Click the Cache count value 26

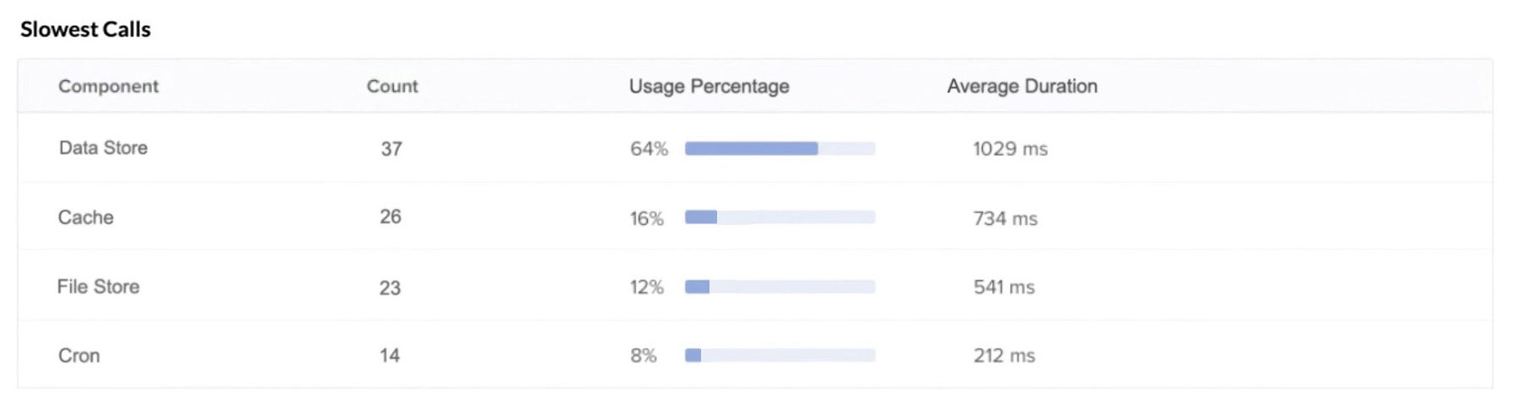(x=390, y=217)
